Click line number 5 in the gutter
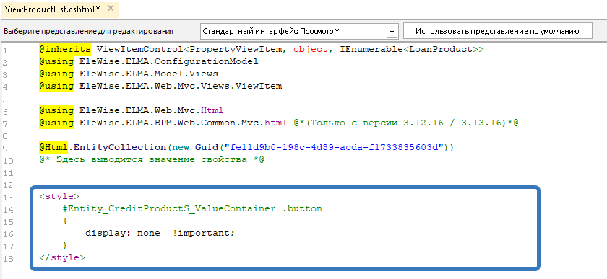This screenshot has height=279, width=607. pos(5,99)
